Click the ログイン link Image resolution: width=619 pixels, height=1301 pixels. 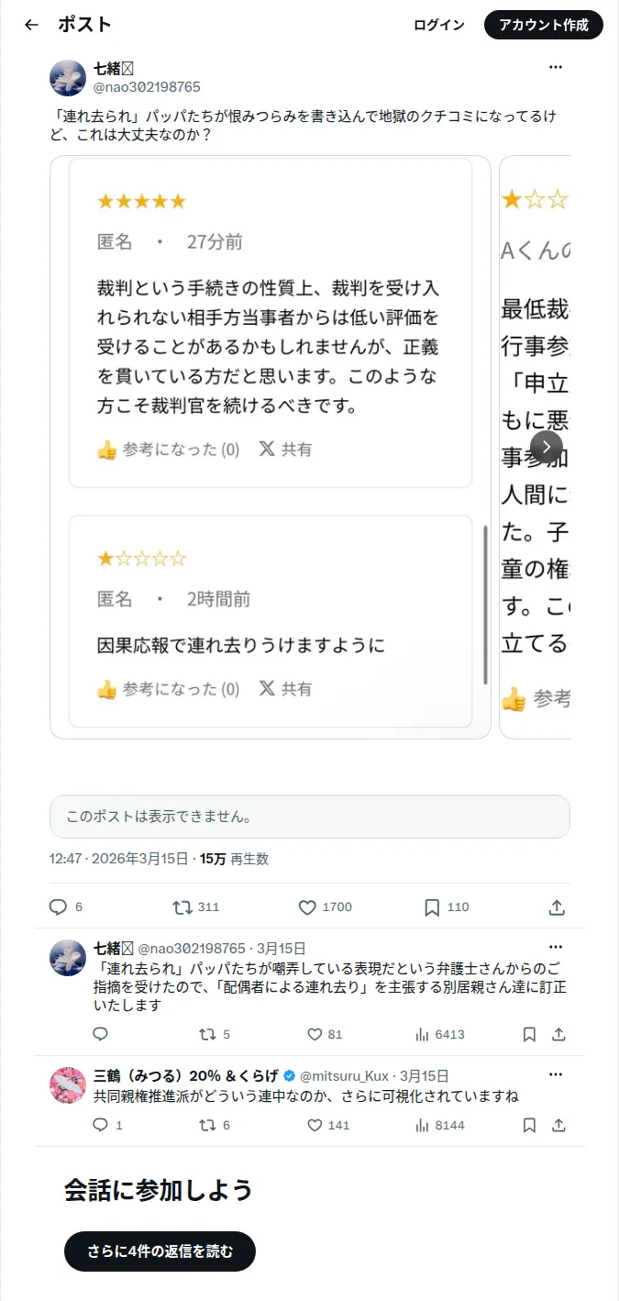click(439, 25)
